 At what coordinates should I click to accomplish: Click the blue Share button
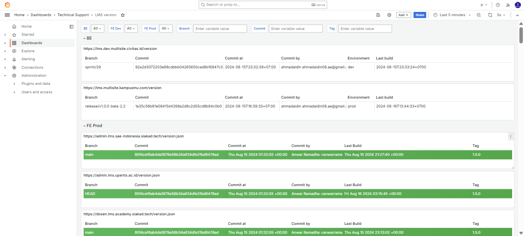pos(420,15)
